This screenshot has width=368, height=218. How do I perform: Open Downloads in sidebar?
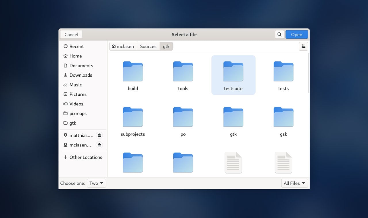83,75
